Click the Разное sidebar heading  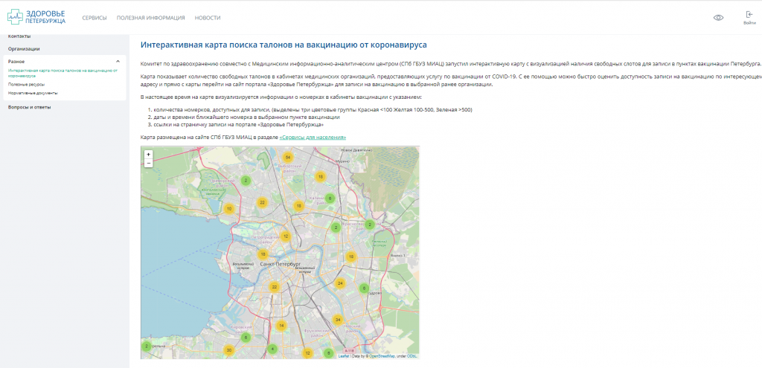pos(16,61)
